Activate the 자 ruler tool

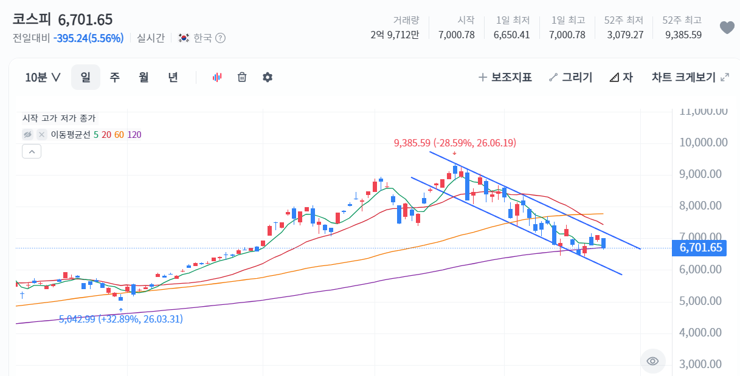click(620, 77)
